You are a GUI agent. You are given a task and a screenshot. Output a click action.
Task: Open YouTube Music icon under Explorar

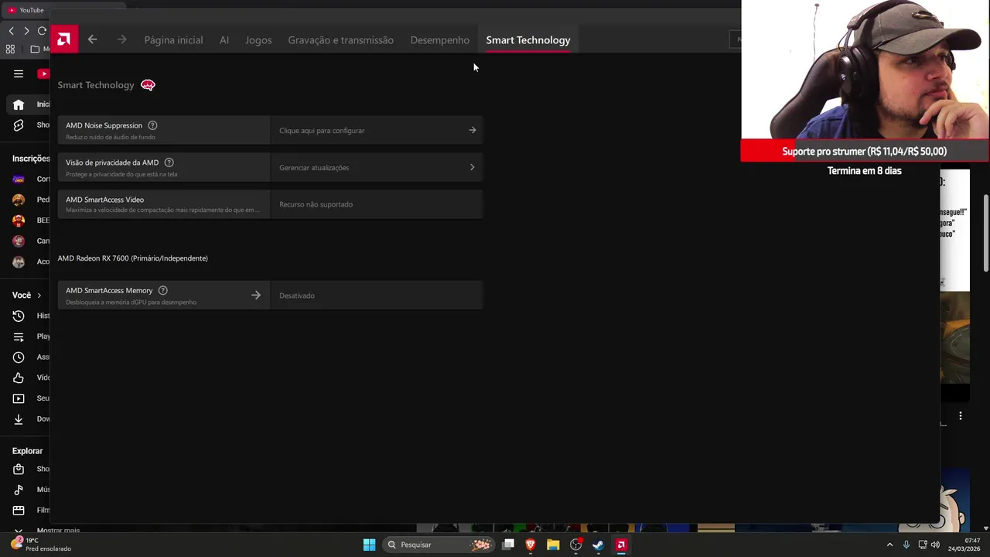point(19,490)
